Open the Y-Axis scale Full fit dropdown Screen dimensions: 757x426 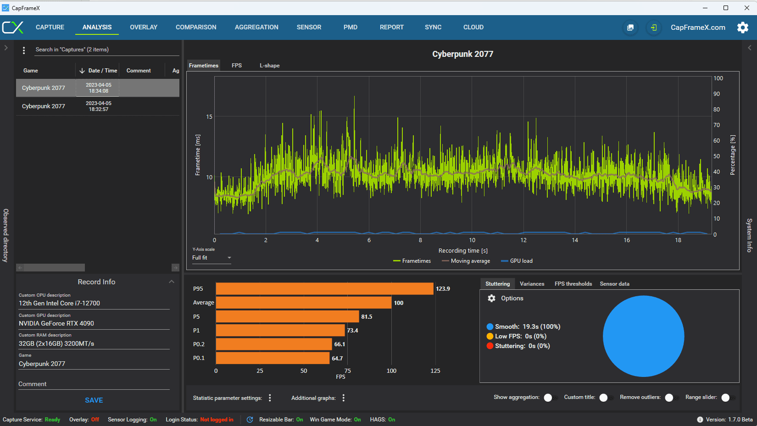point(212,258)
